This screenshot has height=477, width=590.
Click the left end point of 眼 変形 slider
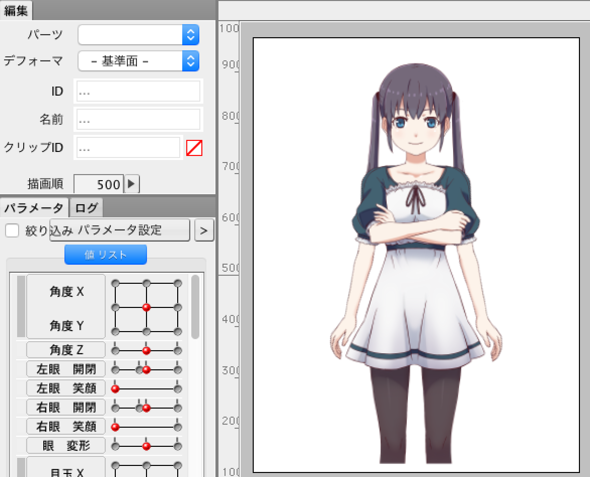[115, 446]
